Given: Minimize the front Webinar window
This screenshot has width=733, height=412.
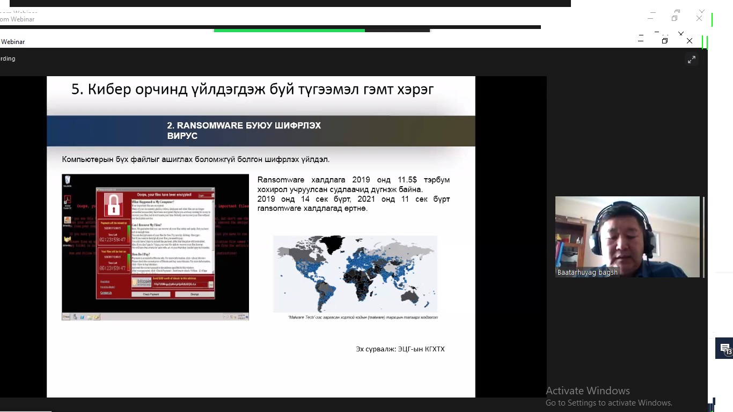Looking at the screenshot, I should [x=641, y=41].
